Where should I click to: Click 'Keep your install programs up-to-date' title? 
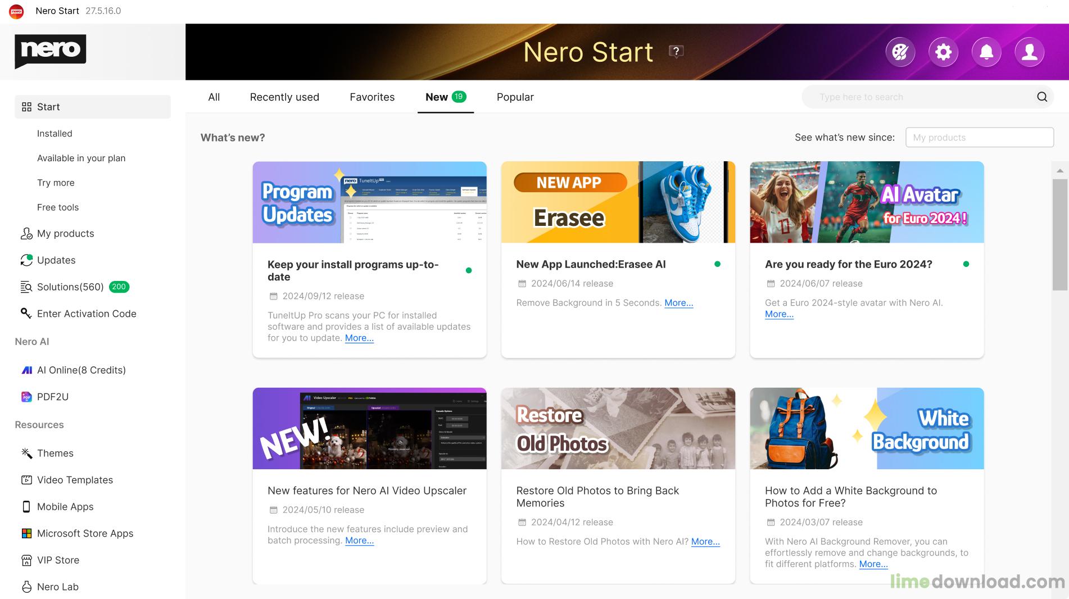(x=353, y=271)
